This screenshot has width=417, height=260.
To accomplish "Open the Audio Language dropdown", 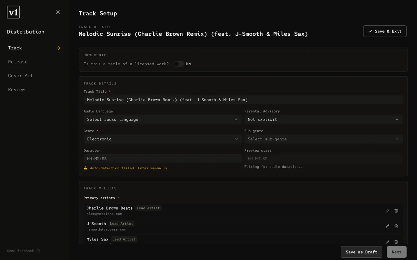I will (x=163, y=120).
